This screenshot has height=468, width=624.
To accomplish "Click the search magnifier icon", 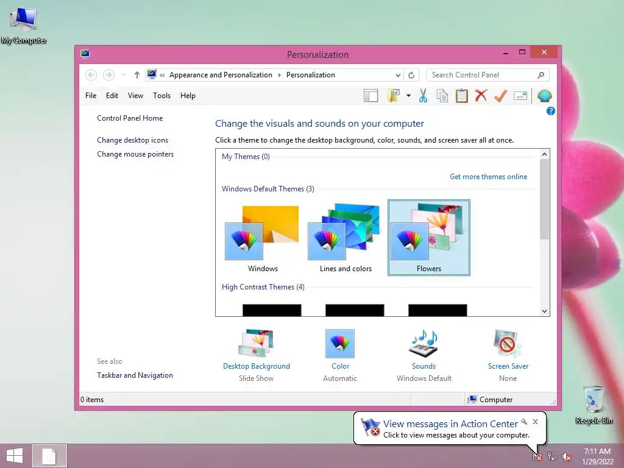I will click(541, 75).
